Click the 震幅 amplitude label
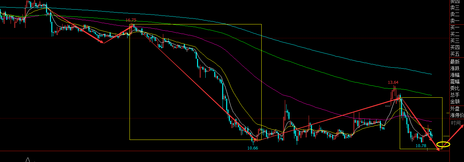 [455, 81]
